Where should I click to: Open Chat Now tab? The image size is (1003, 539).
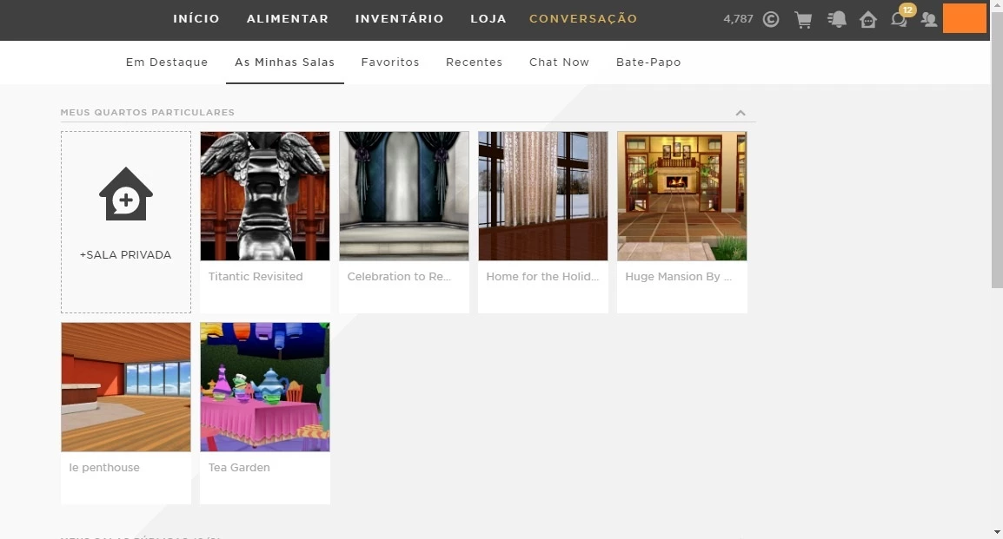559,62
